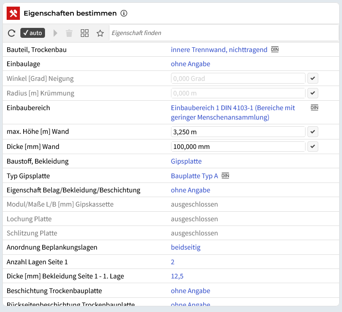The width and height of the screenshot is (342, 312).
Task: Click the Dicke Wand 100,000 mm field
Action: click(x=238, y=147)
